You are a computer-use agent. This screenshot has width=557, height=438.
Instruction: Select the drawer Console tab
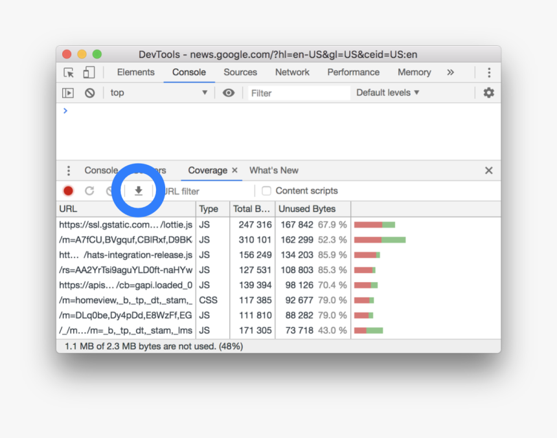(101, 170)
